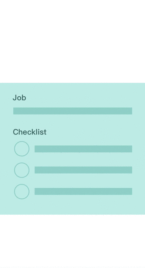Click teal space right of the Checklist heading
Image resolution: width=145 pixels, height=268 pixels.
[95, 132]
